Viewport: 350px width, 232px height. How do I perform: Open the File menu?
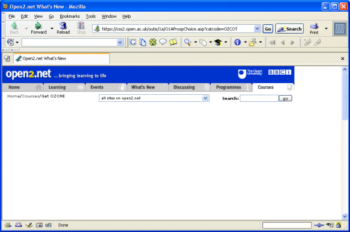[12, 16]
